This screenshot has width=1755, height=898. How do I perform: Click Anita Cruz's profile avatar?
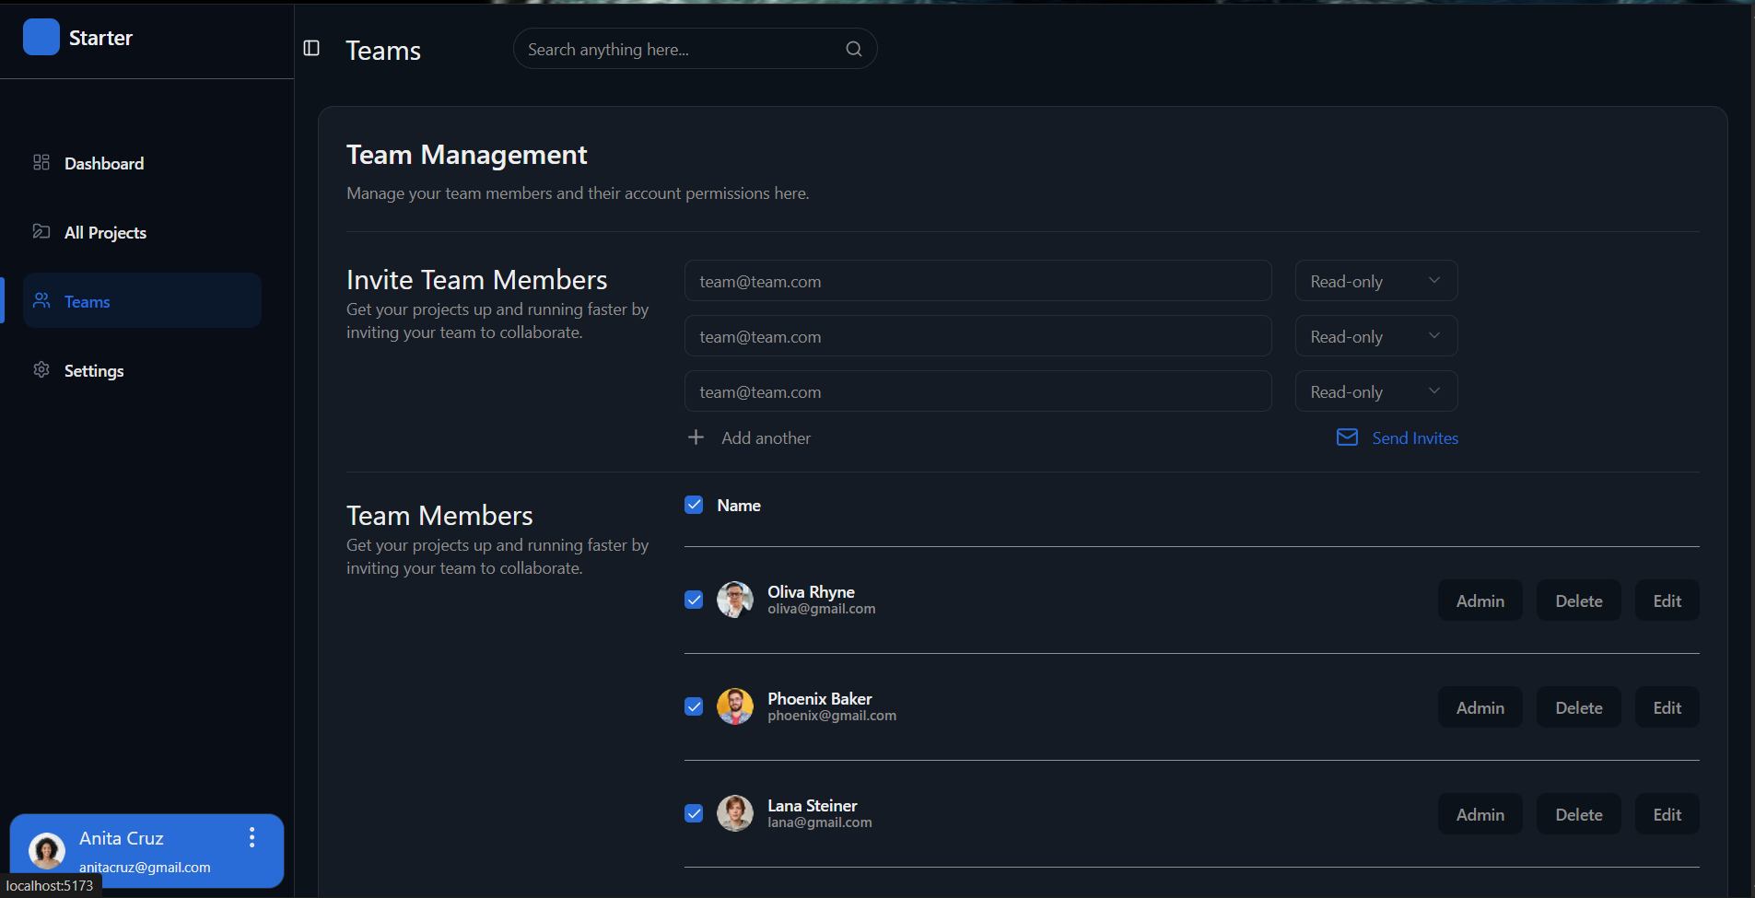pyautogui.click(x=46, y=849)
